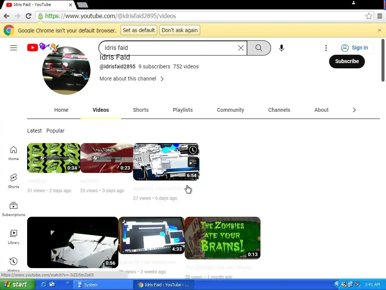Dismiss the default browser notification bar
Image resolution: width=386 pixels, height=290 pixels.
coord(379,30)
